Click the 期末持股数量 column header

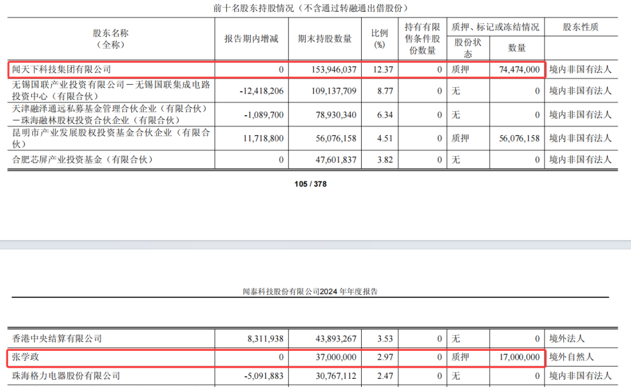point(325,39)
